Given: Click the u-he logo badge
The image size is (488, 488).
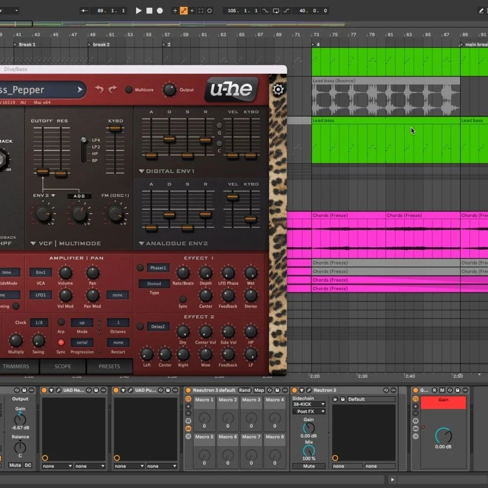Looking at the screenshot, I should 231,89.
